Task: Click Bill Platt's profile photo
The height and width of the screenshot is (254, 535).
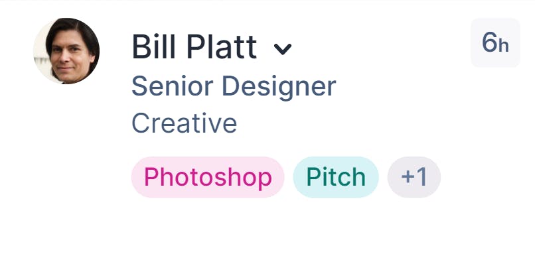Action: (x=66, y=51)
